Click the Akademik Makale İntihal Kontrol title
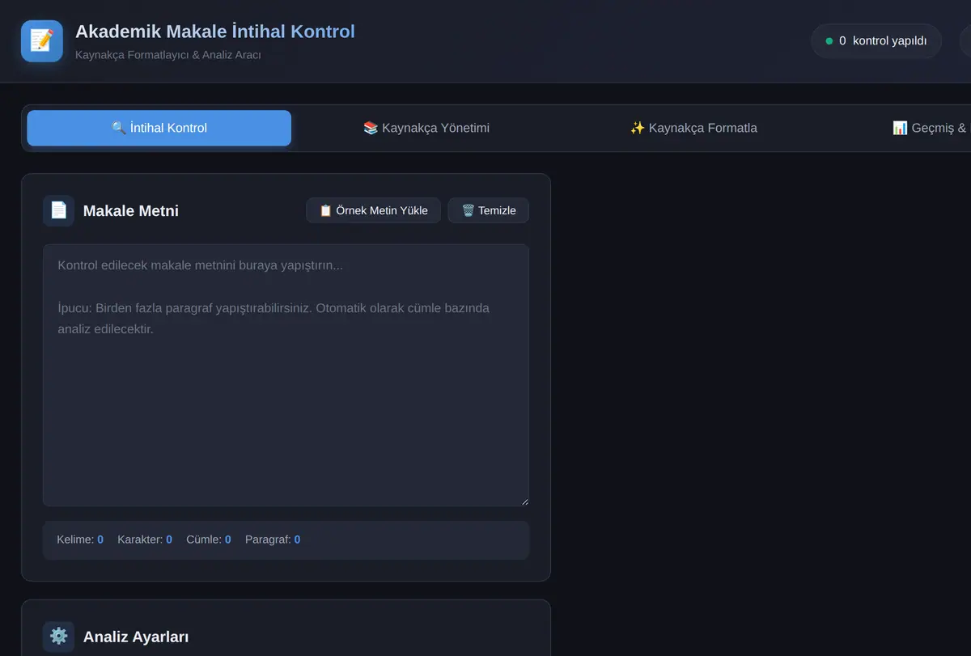This screenshot has width=971, height=656. [x=215, y=32]
